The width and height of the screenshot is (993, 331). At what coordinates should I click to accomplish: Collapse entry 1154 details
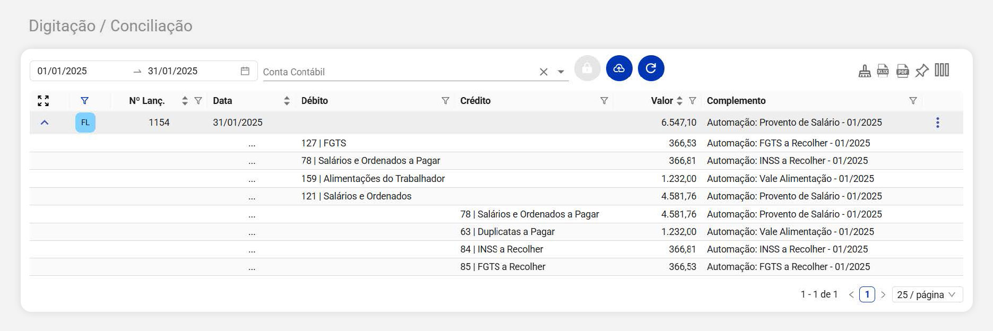tap(45, 123)
